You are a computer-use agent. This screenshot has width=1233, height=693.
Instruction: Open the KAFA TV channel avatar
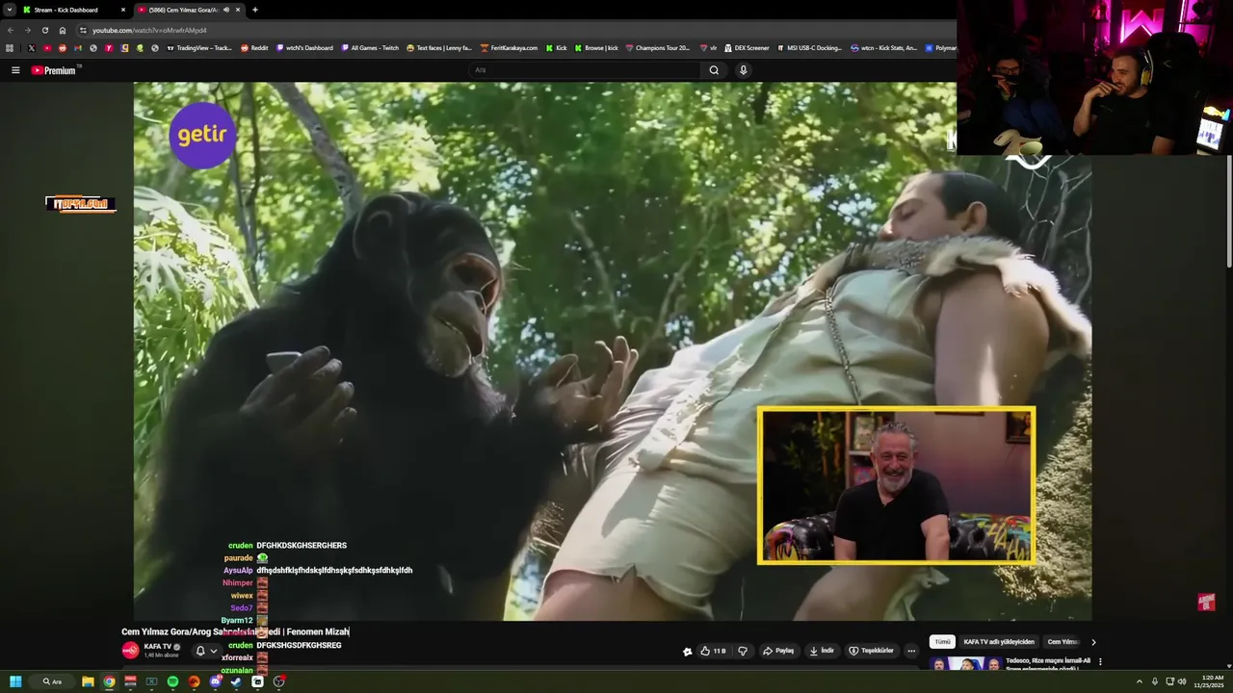coord(130,650)
